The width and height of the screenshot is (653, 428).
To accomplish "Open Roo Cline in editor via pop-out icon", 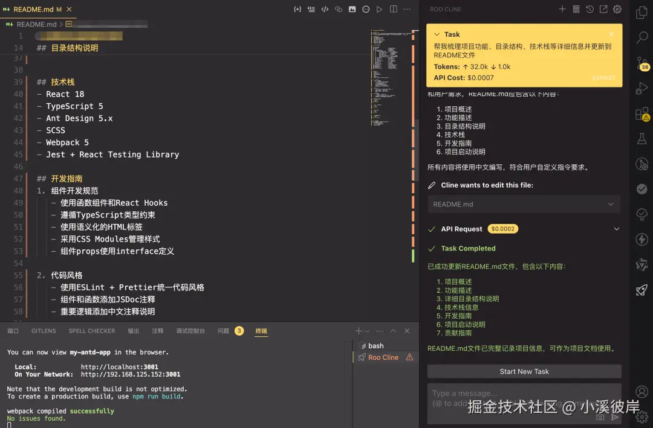I will [x=605, y=9].
